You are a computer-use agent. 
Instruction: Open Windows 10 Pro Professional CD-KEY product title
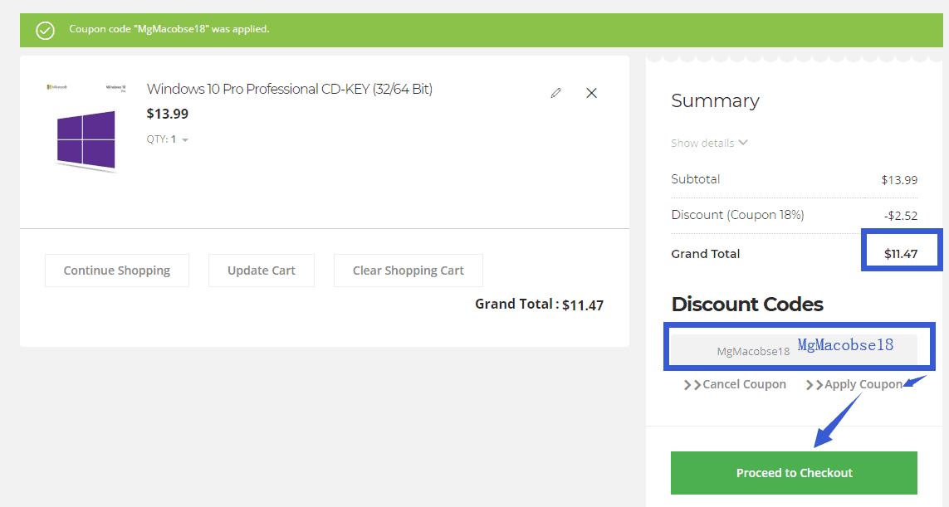click(x=289, y=89)
